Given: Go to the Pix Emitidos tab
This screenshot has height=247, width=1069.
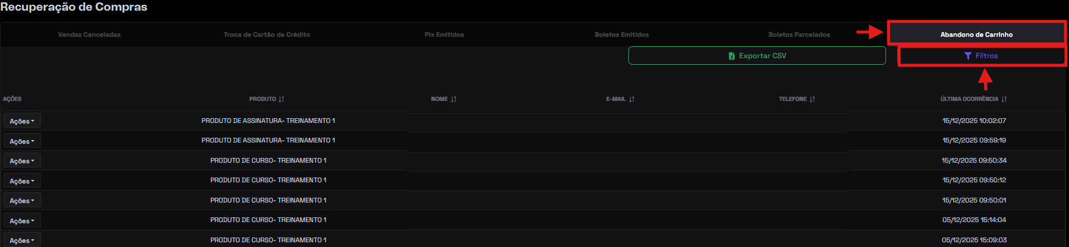Looking at the screenshot, I should (x=444, y=34).
